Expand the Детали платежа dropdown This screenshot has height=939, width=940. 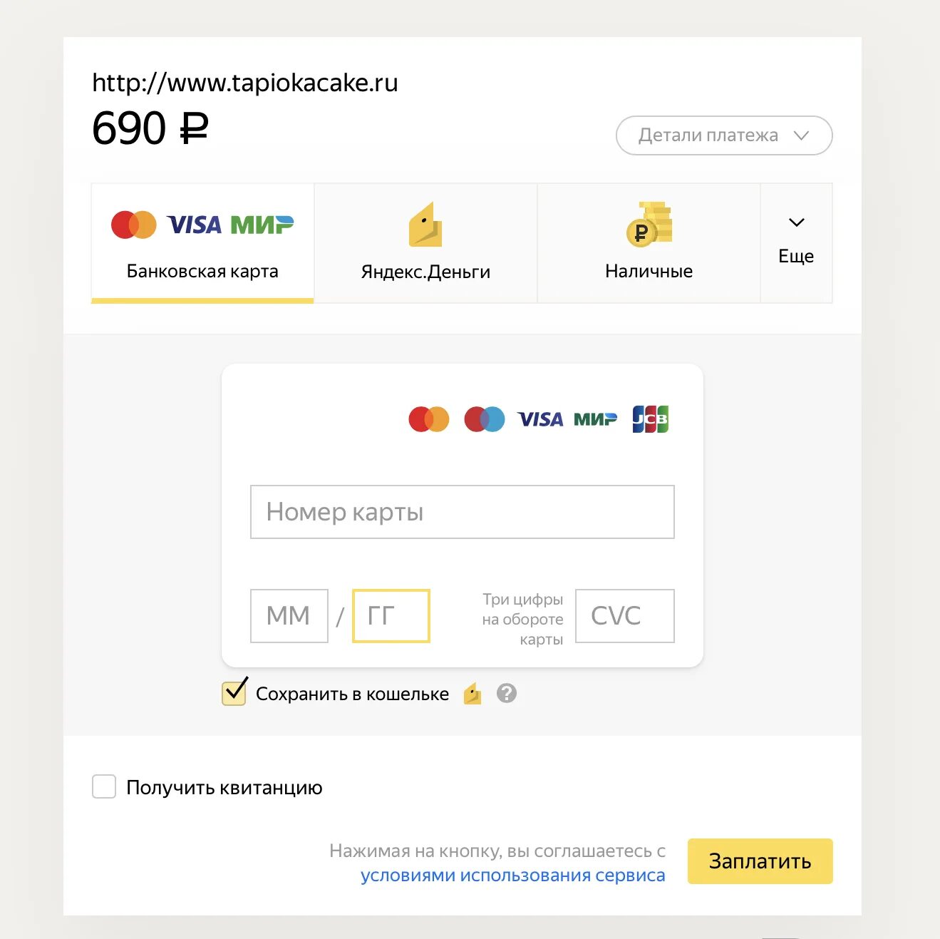(724, 135)
